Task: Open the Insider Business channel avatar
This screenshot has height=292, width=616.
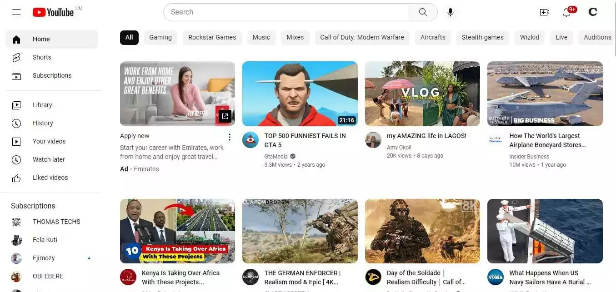Action: tap(496, 140)
